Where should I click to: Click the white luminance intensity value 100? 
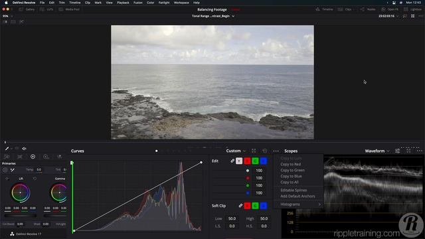[x=259, y=171]
